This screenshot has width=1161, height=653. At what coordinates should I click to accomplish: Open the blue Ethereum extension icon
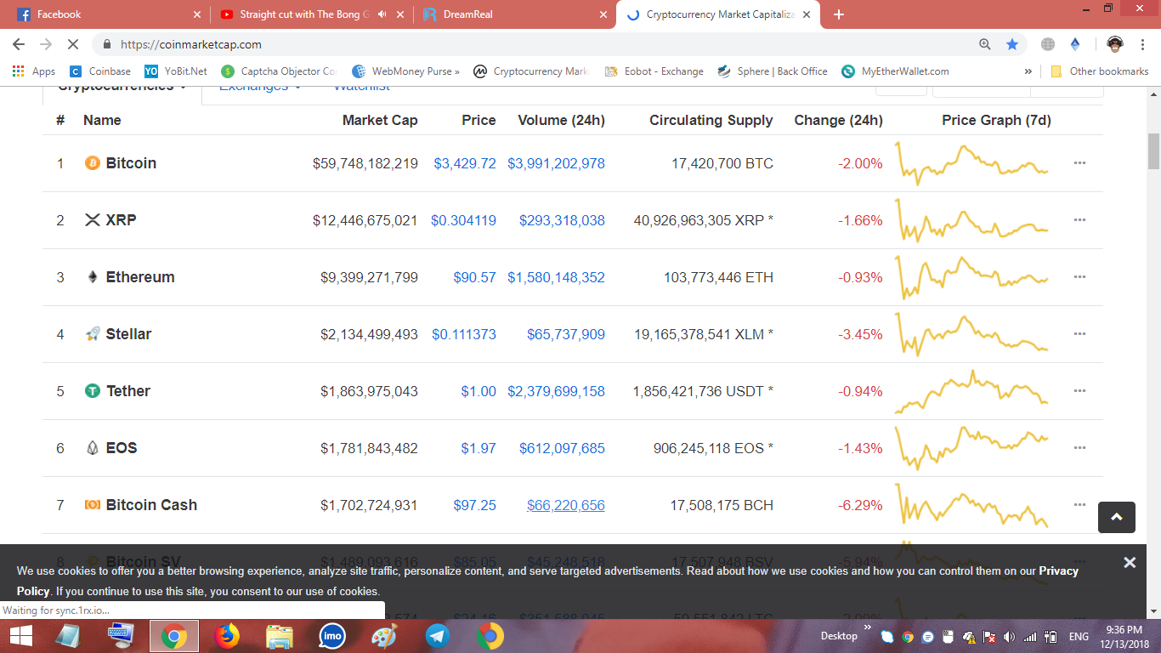(1075, 44)
